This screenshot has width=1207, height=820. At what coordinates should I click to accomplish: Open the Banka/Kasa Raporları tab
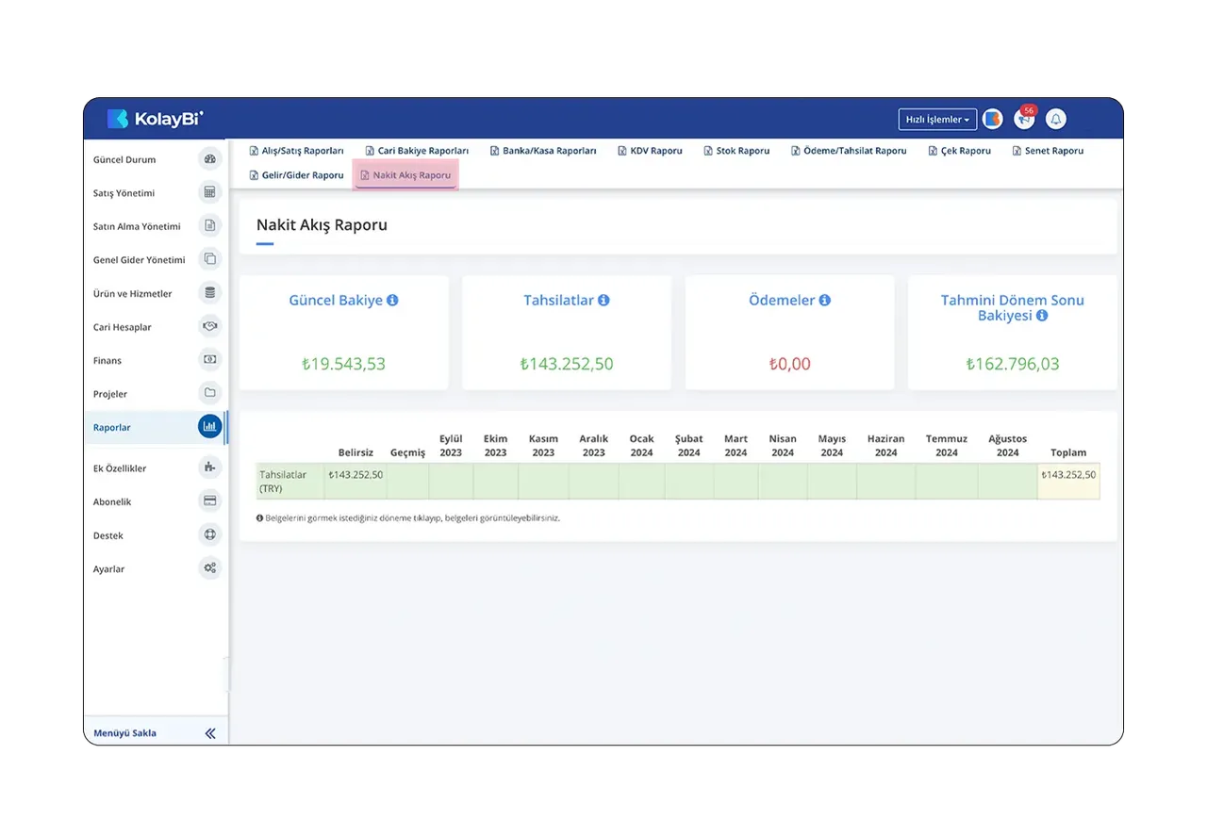pos(543,151)
